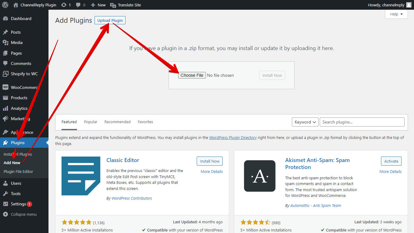
Task: Click into the Search plugins field
Action: click(362, 122)
